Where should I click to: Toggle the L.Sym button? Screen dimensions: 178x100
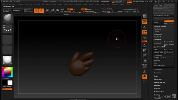tap(145, 37)
